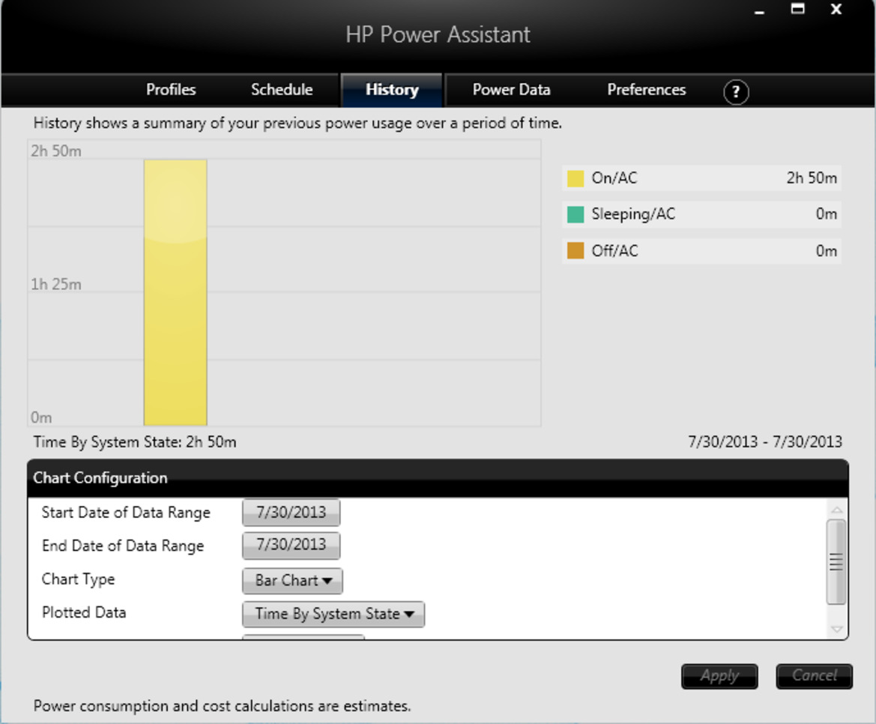The width and height of the screenshot is (876, 724).
Task: Click the '1h 25m' axis label
Action: [x=56, y=284]
